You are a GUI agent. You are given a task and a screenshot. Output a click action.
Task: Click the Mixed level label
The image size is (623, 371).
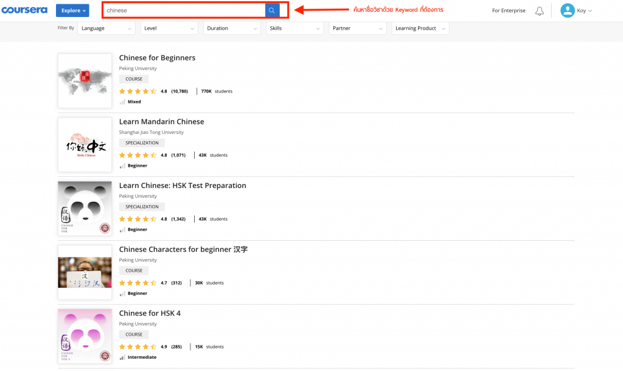click(x=134, y=102)
